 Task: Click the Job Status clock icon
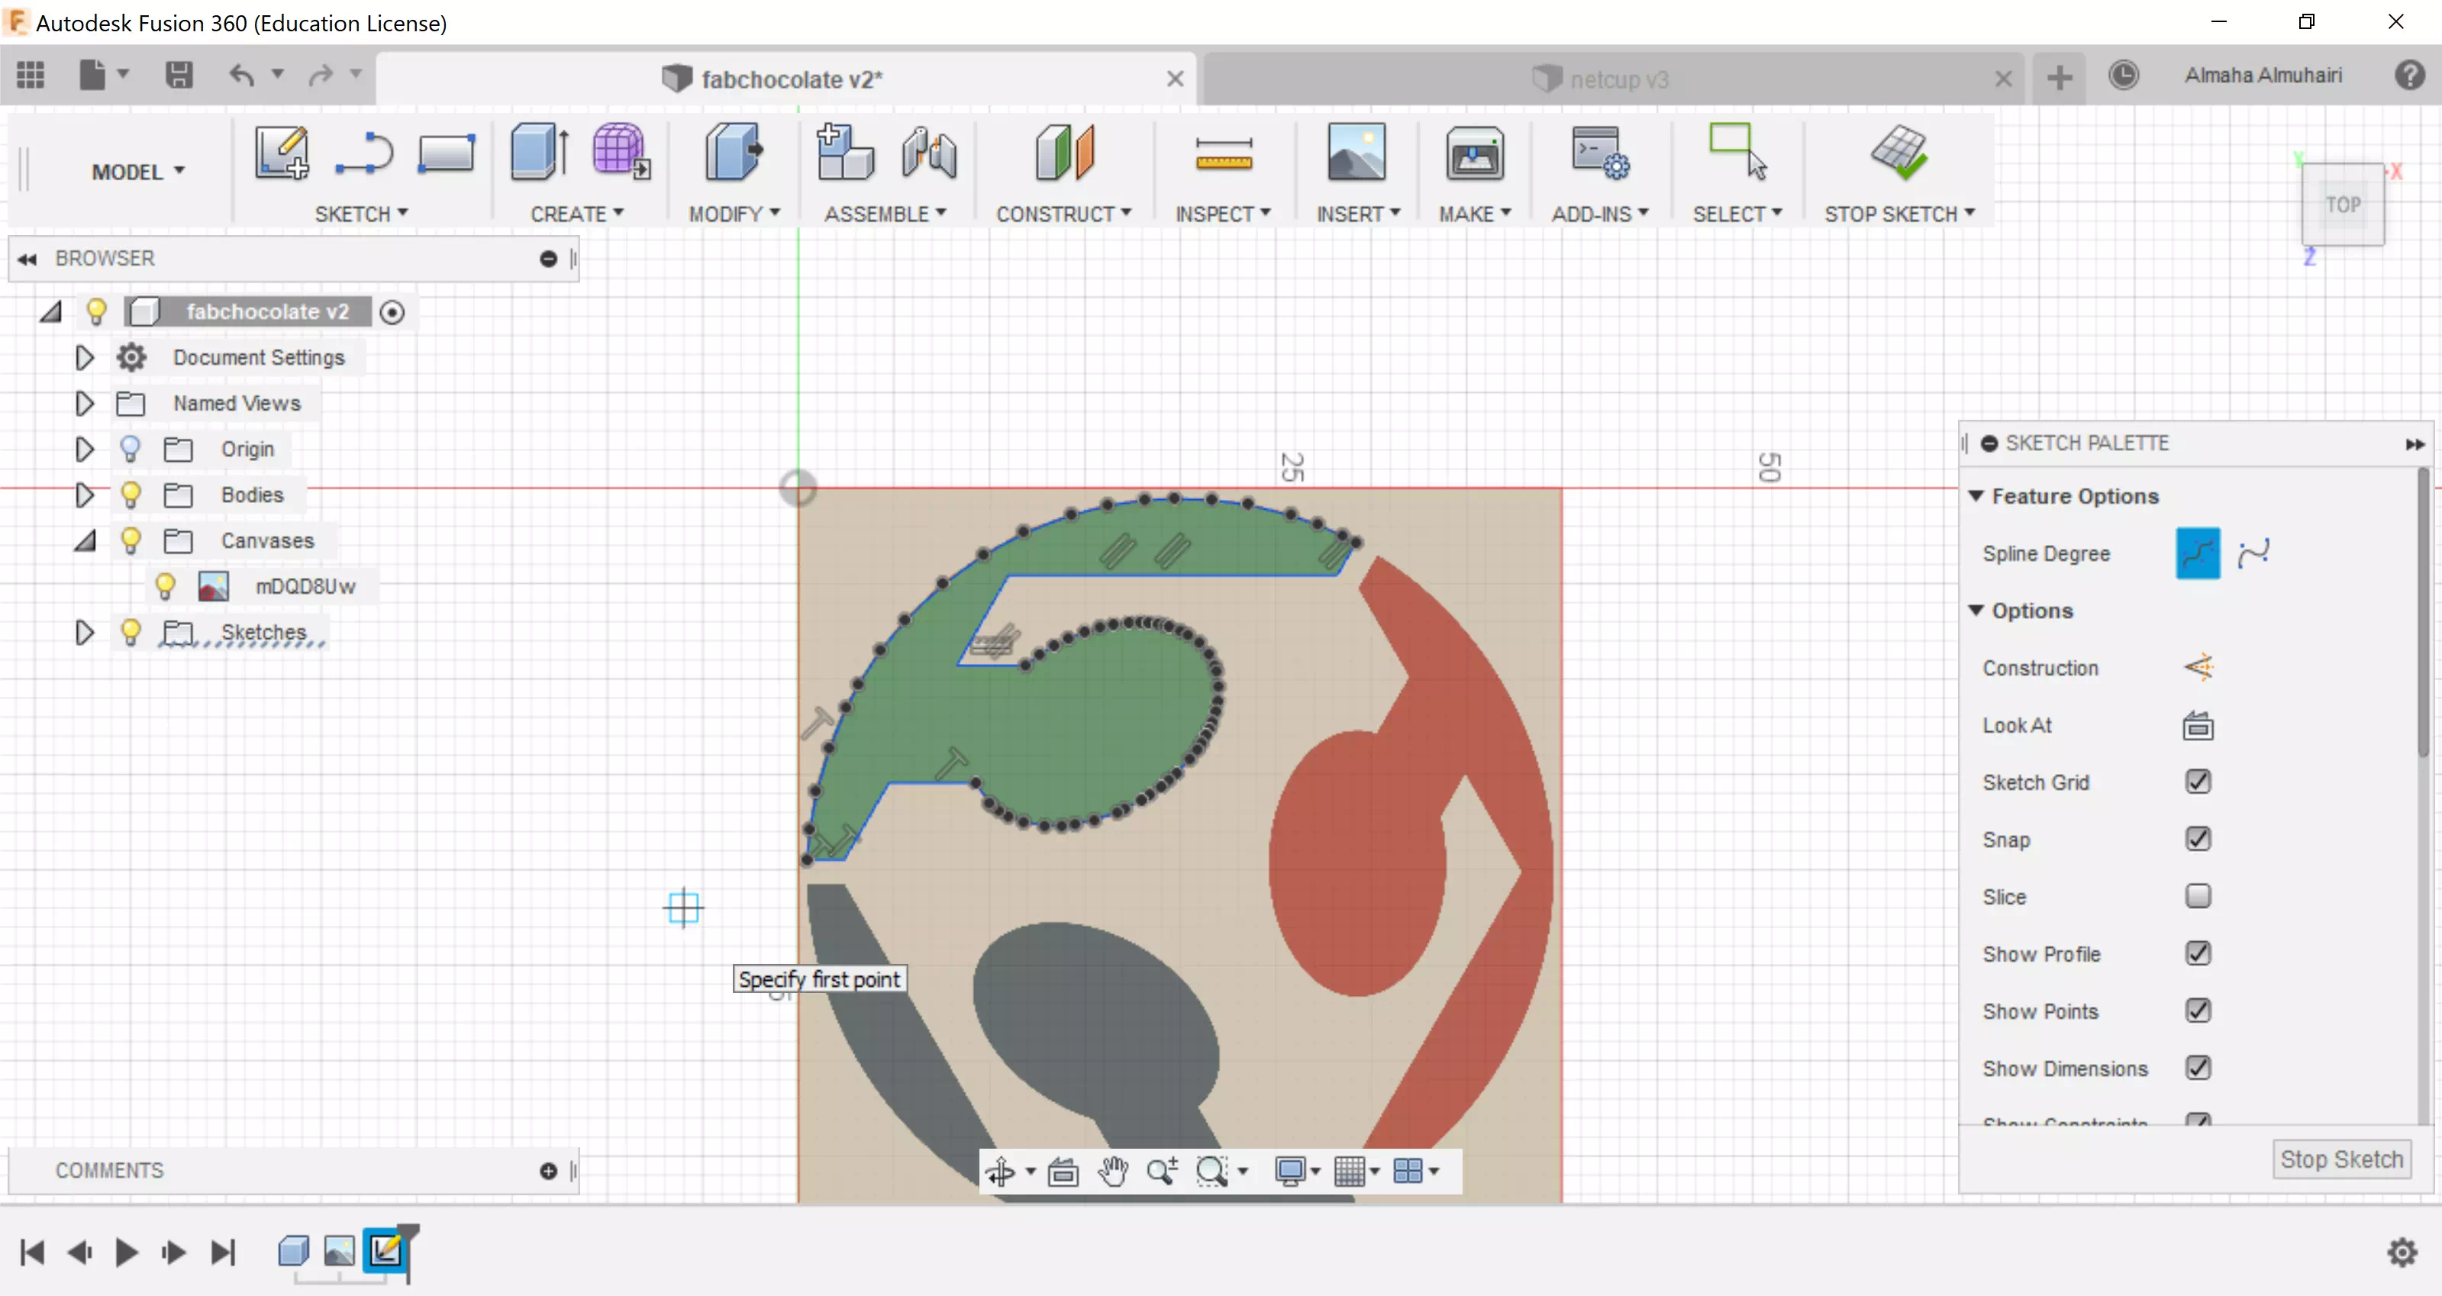point(2124,75)
